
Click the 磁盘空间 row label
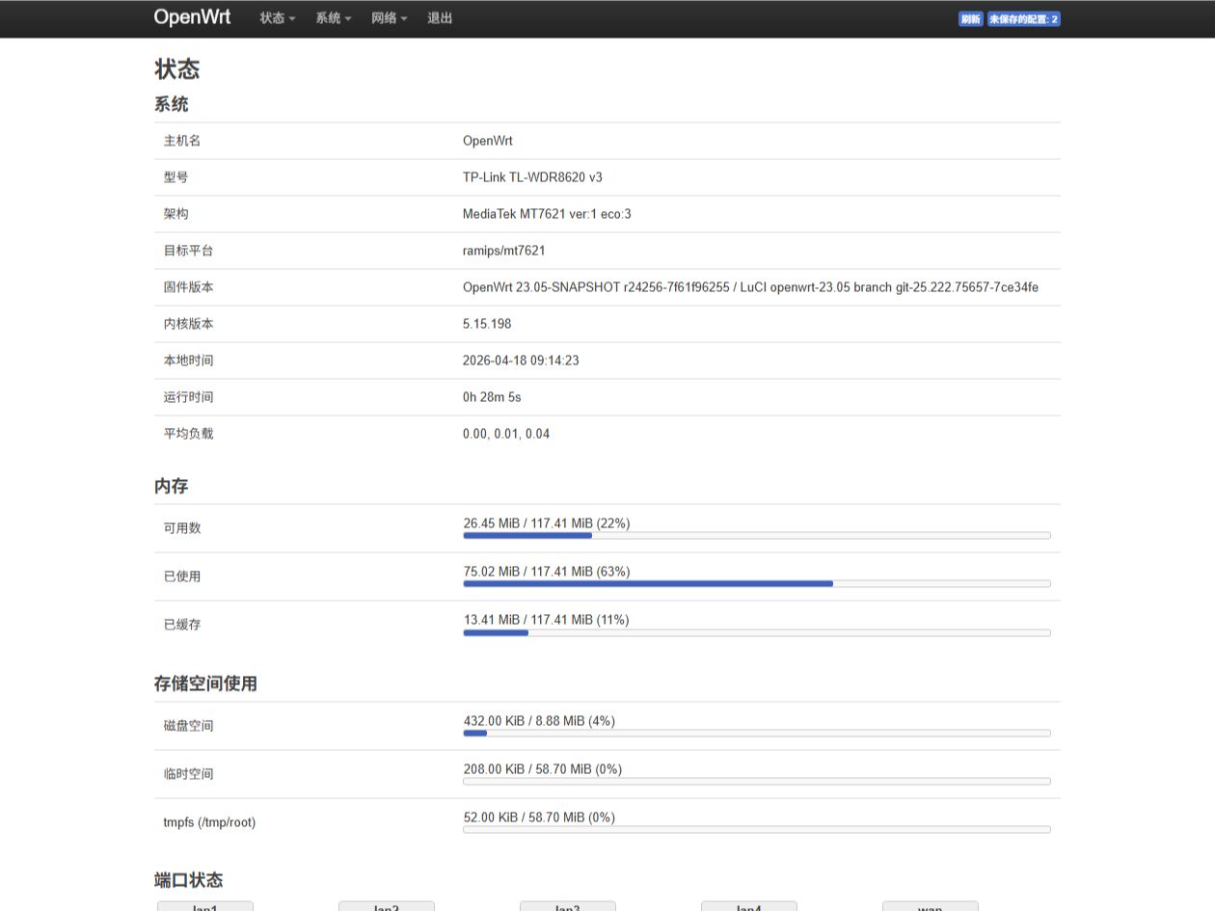[x=189, y=726]
